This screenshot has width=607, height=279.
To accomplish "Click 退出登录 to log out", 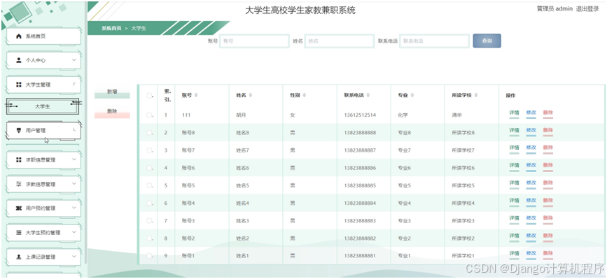I will tap(587, 9).
